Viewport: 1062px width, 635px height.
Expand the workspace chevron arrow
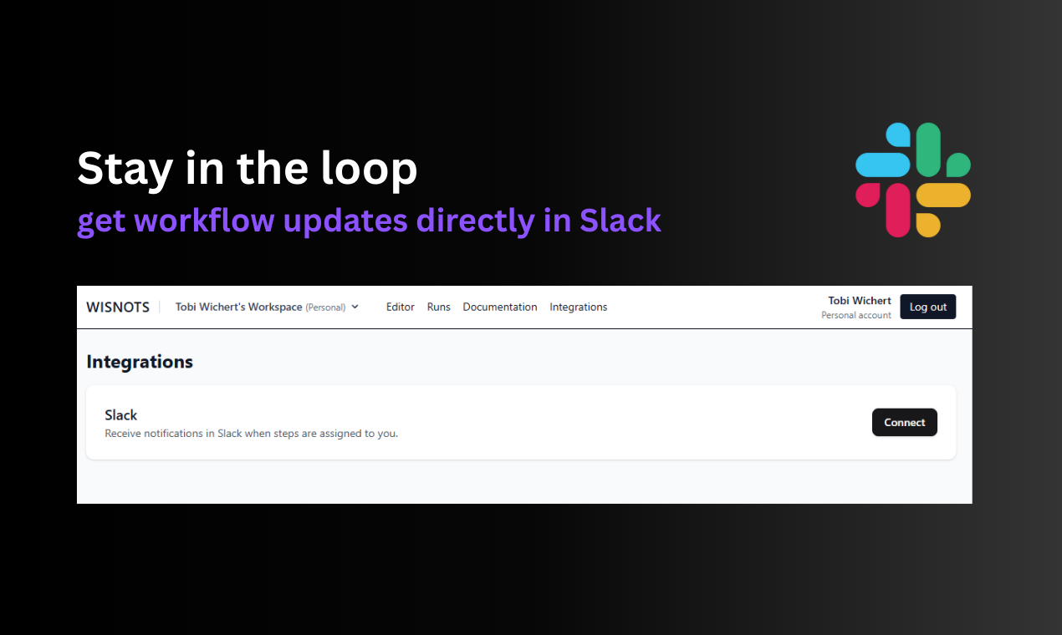355,307
